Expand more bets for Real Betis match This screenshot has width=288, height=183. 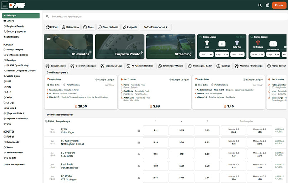(x=279, y=165)
